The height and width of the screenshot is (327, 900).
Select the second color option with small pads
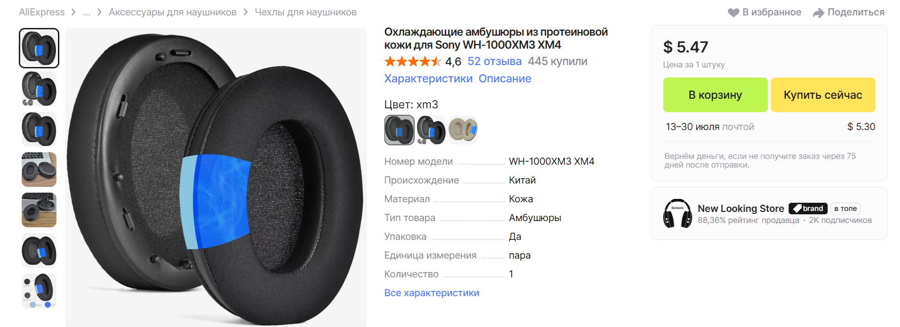[x=431, y=130]
